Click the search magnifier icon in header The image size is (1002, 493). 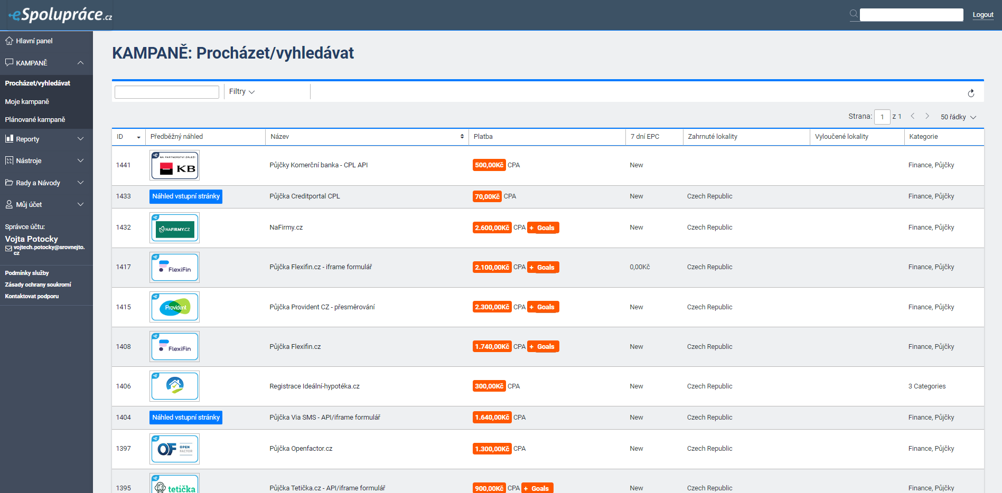(854, 14)
